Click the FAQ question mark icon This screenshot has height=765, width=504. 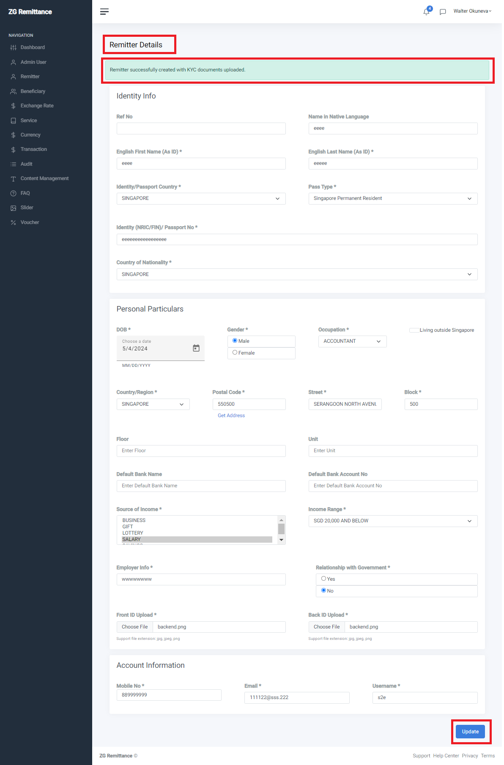14,193
